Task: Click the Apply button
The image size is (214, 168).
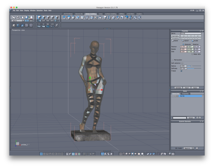Action: click(x=195, y=88)
